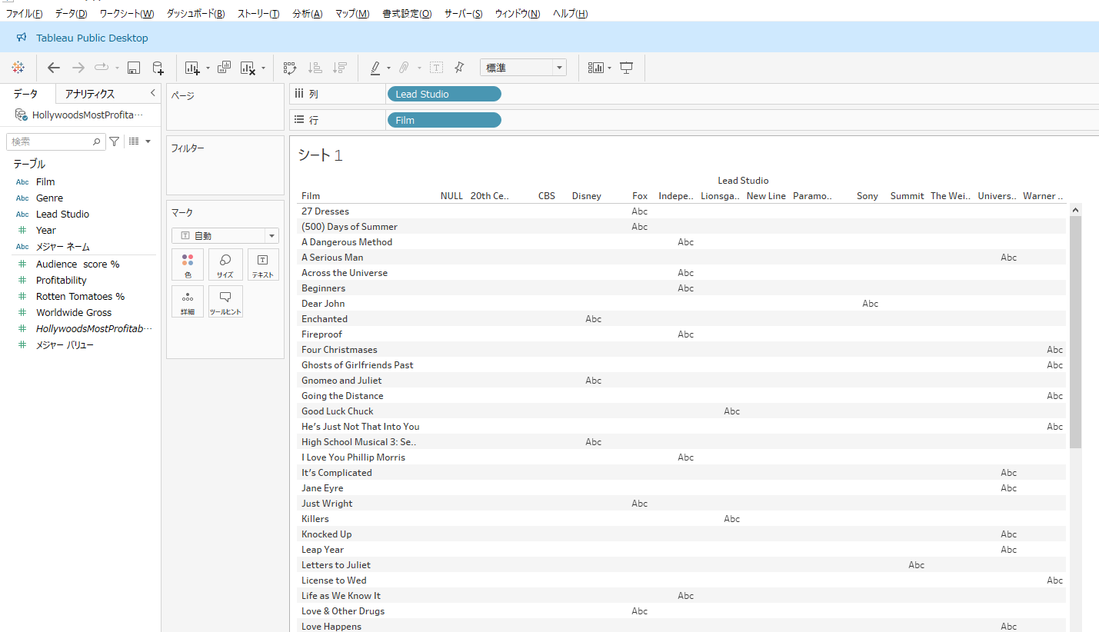Click the Lead Studio pill on columns
1099x632 pixels.
(x=444, y=94)
